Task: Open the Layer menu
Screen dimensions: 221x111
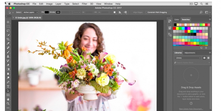Action: click(x=58, y=4)
